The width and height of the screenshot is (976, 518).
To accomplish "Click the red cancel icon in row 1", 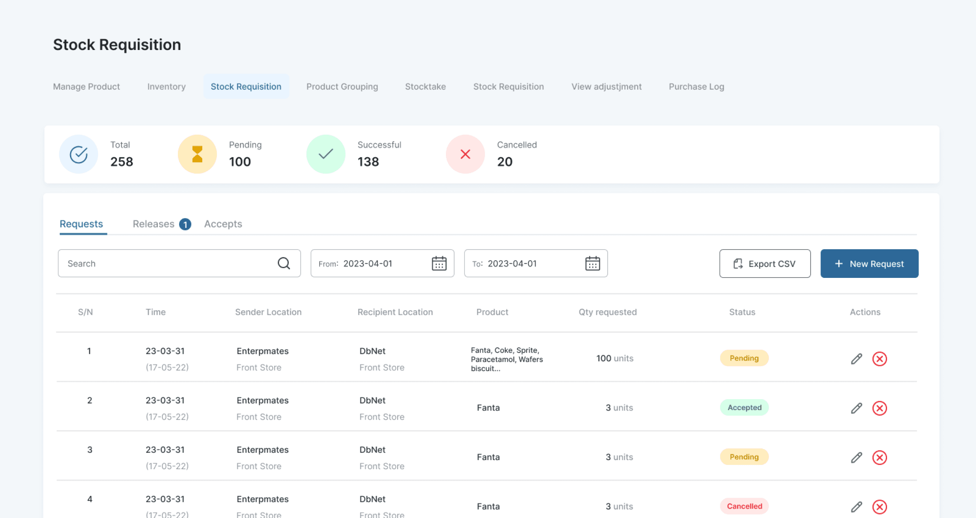I will [879, 359].
